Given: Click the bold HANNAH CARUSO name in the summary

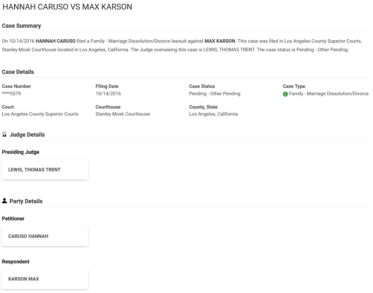Looking at the screenshot, I should coord(55,41).
